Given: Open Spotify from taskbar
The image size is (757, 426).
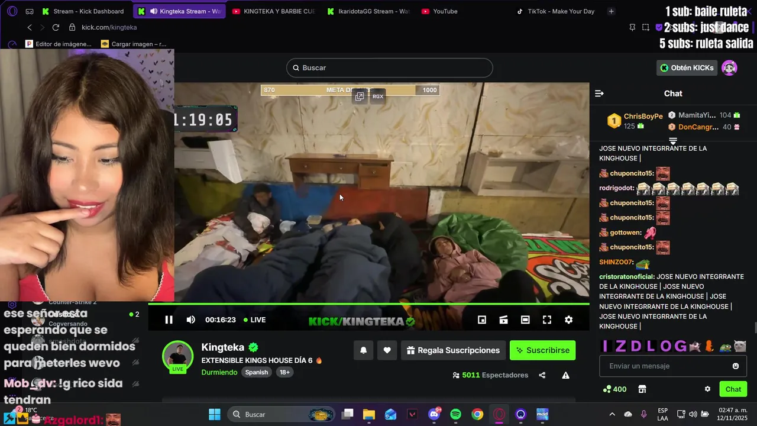Looking at the screenshot, I should [x=455, y=414].
